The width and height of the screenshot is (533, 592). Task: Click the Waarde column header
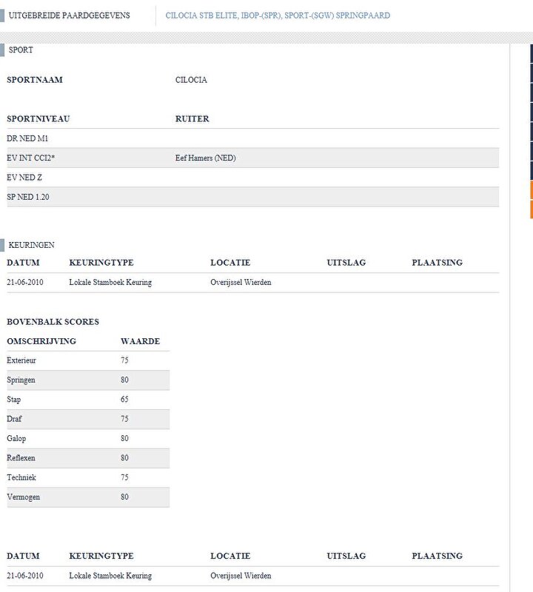140,341
